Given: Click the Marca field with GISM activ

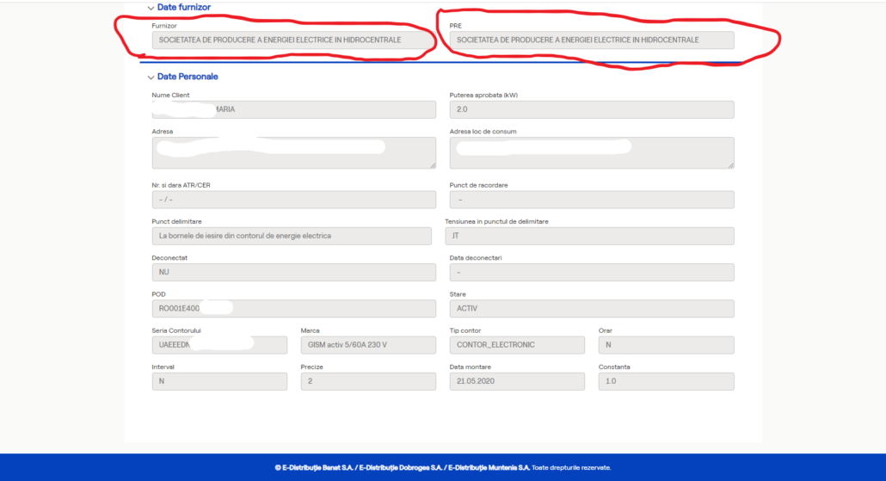Looking at the screenshot, I should (x=367, y=344).
